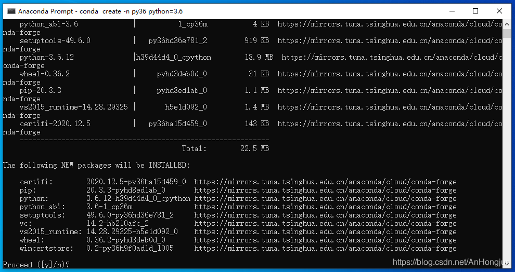Click 'python:' in the install list

[x=34, y=199]
